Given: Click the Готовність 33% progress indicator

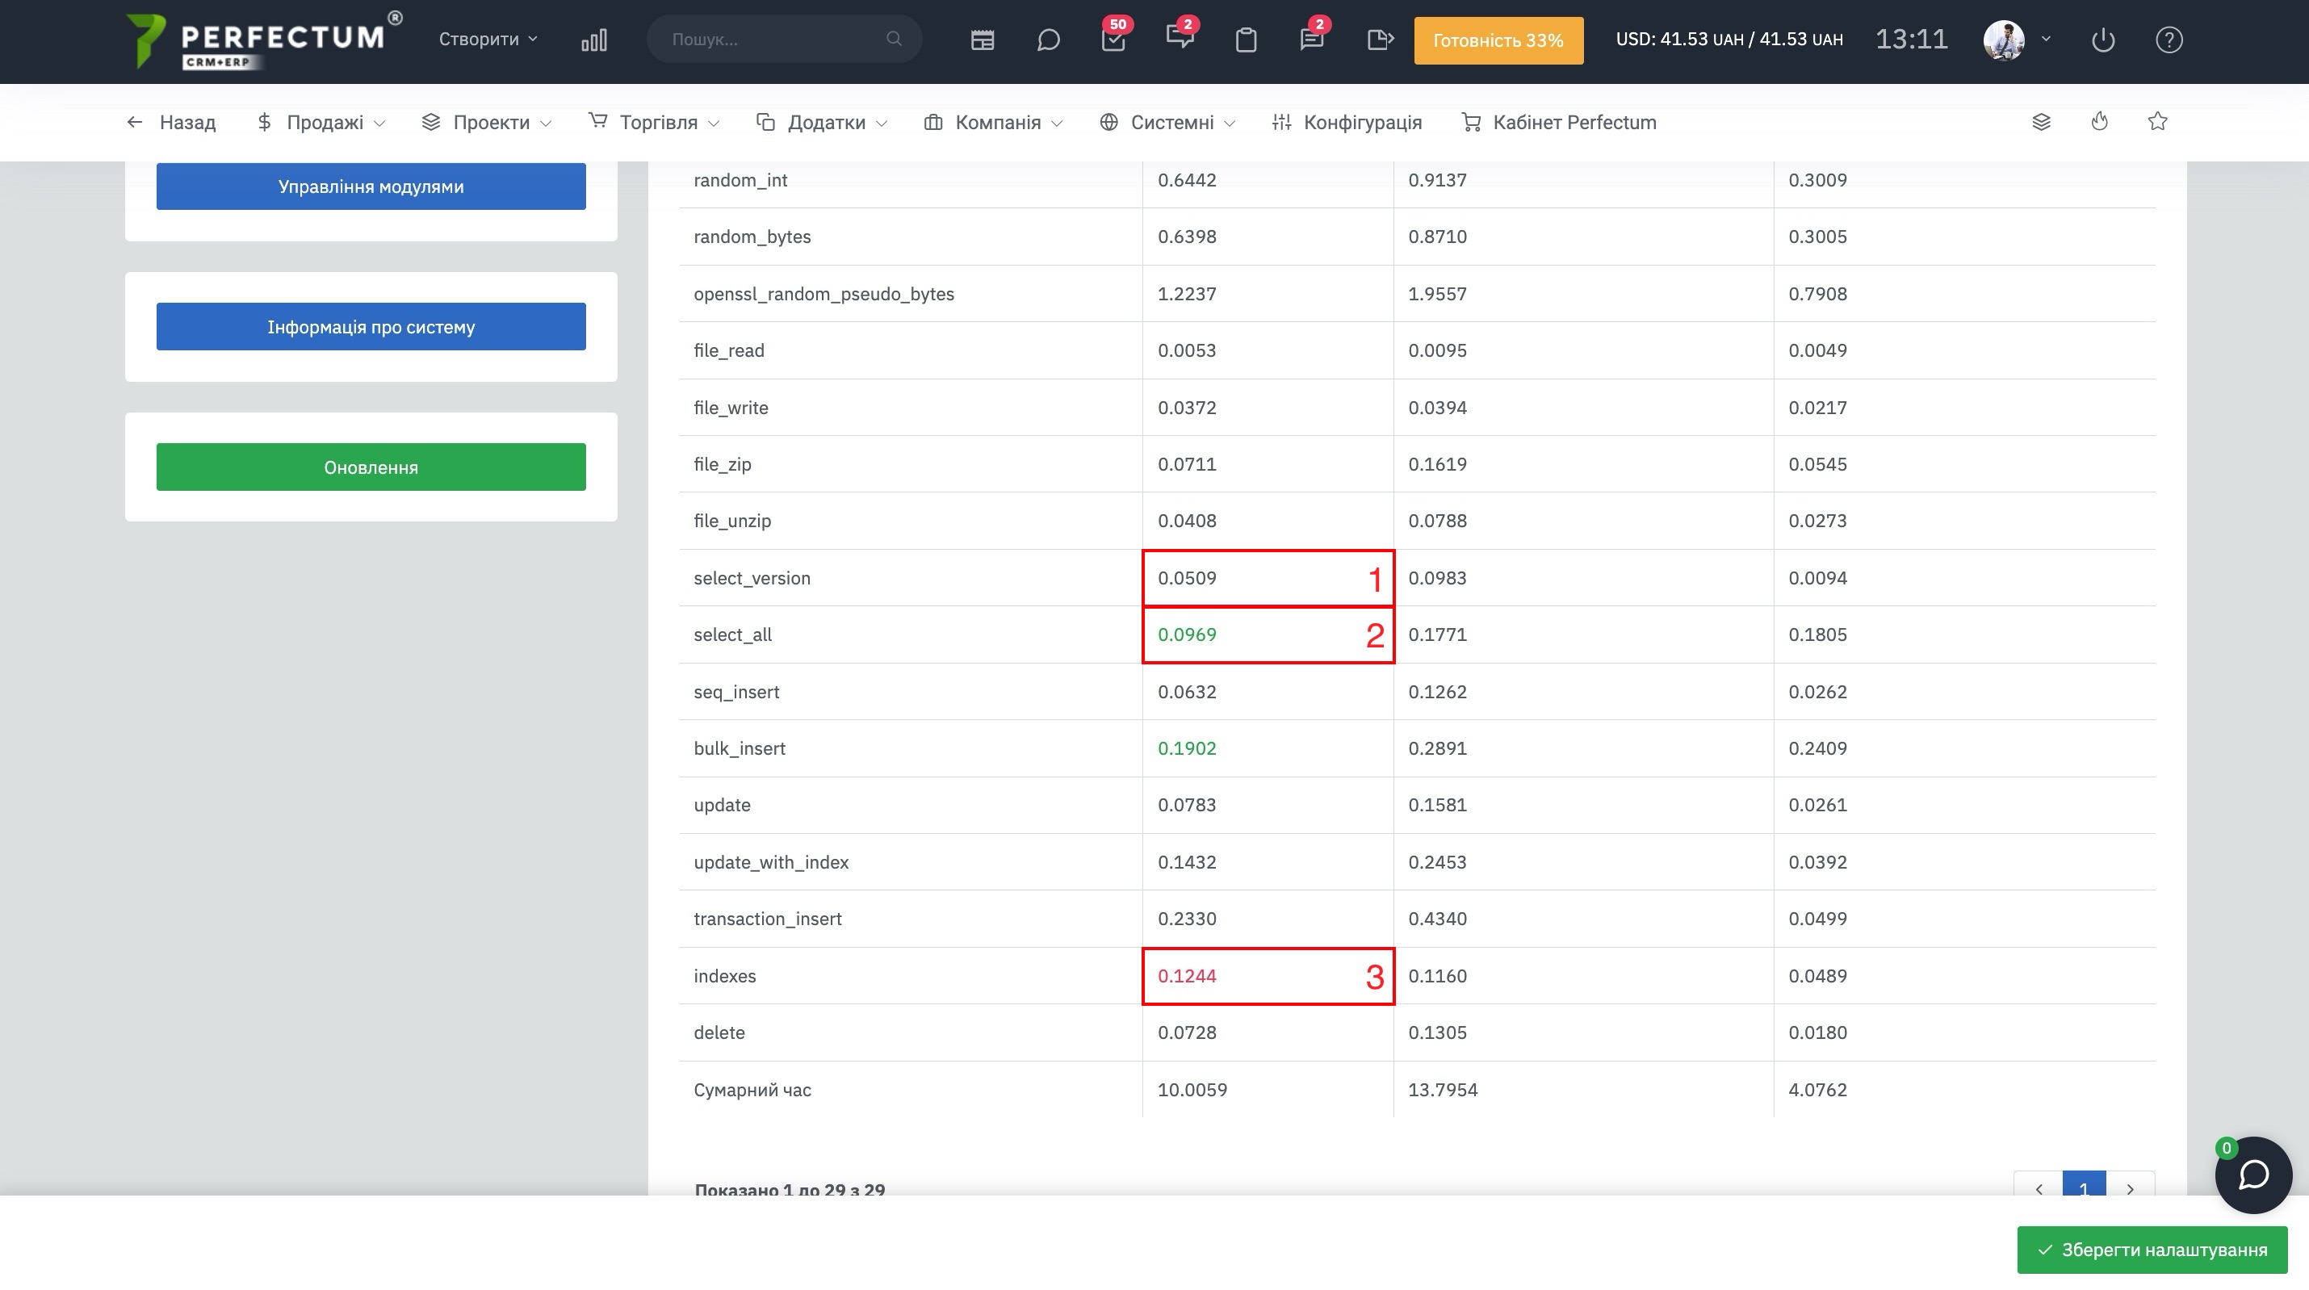Looking at the screenshot, I should pos(1498,40).
